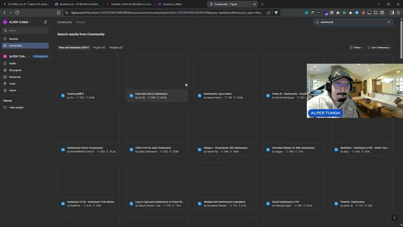This screenshot has width=403, height=227.
Task: Open Dashboards Layout Ideas thumbnail
Action: [x=225, y=72]
